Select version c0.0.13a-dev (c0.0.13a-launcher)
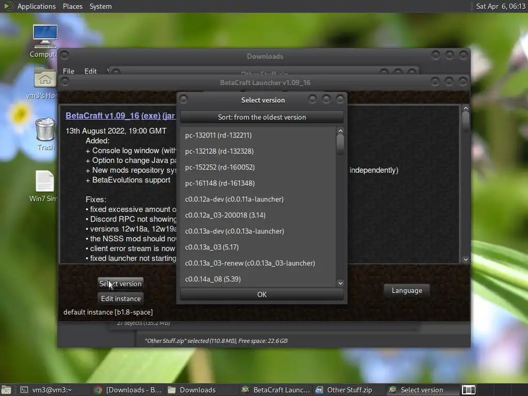This screenshot has height=396, width=528. pos(258,232)
